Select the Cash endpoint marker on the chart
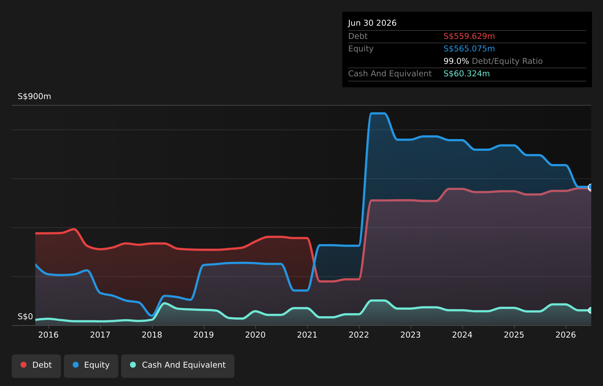The image size is (603, 386). tap(591, 310)
